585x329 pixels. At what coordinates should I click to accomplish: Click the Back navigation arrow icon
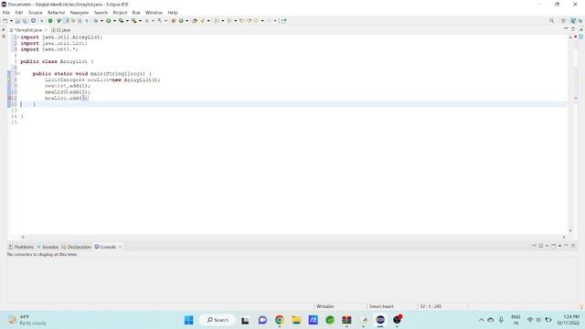point(256,21)
